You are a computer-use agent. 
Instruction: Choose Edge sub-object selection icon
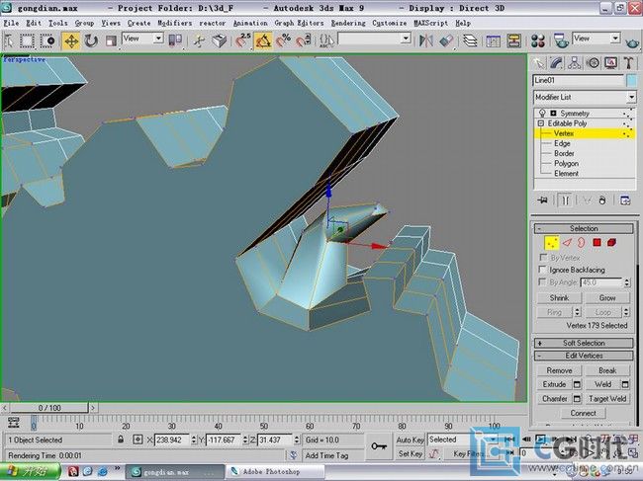[569, 242]
